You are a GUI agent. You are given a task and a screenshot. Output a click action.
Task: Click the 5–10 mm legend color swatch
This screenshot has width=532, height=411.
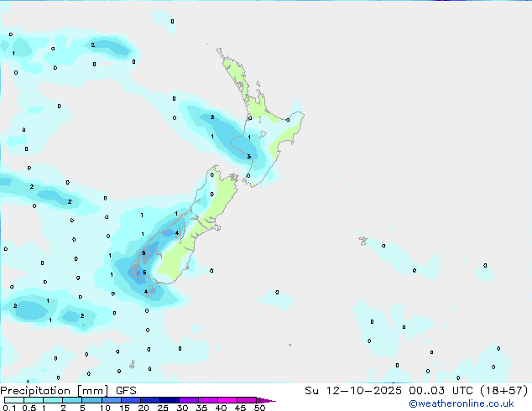tap(91, 400)
